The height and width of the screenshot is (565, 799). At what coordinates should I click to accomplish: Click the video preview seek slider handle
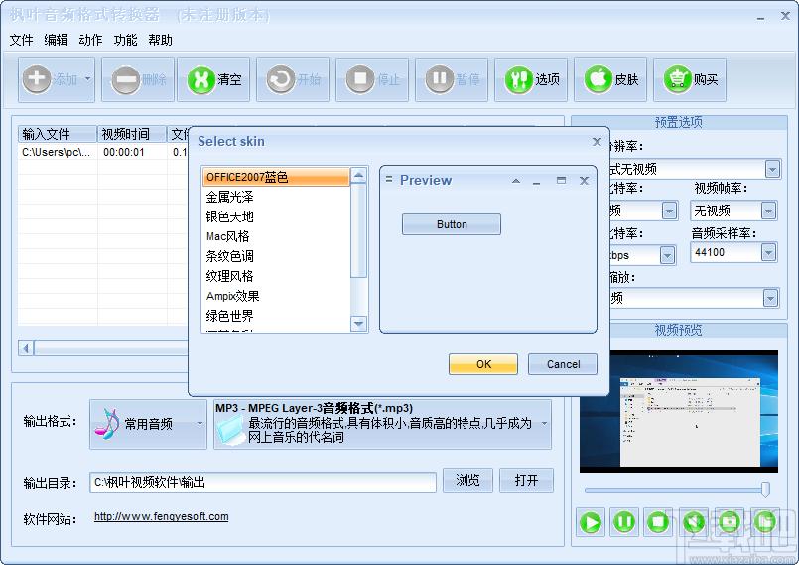click(x=765, y=489)
